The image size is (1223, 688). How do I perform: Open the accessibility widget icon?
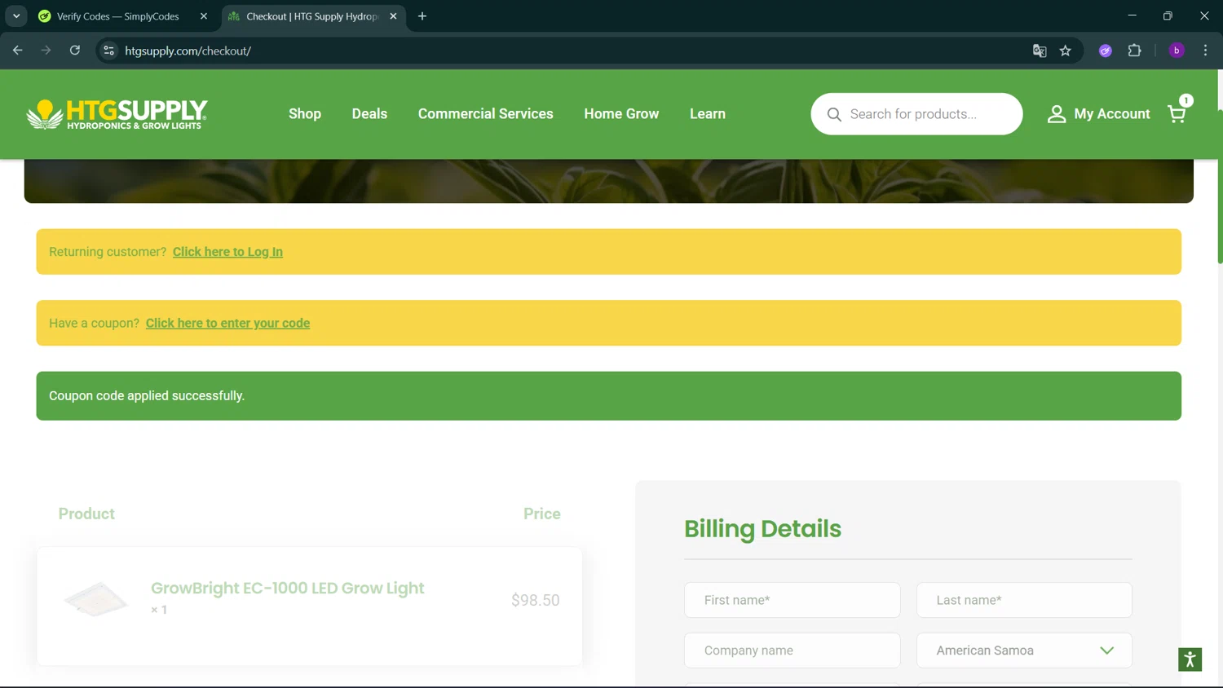[1190, 659]
